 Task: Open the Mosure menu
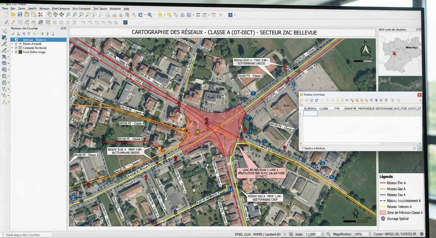45,9
